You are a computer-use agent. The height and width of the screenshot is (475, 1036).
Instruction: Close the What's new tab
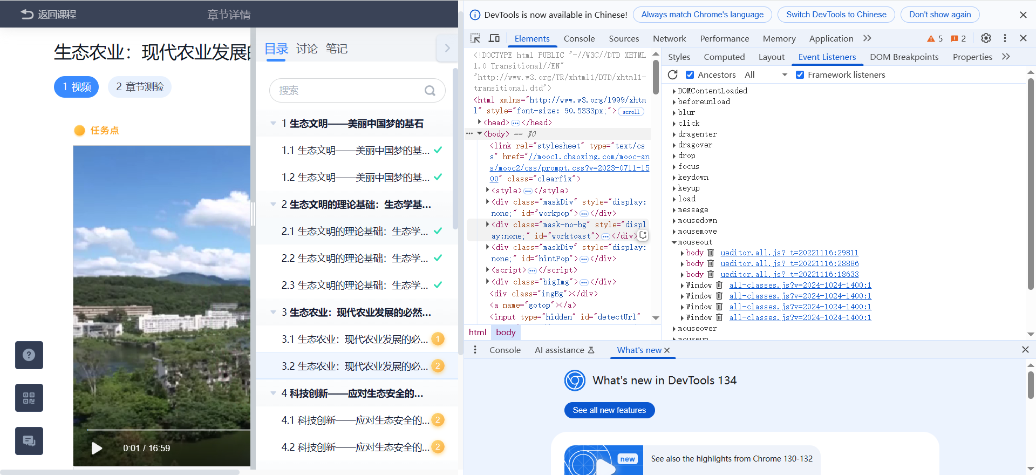(667, 350)
